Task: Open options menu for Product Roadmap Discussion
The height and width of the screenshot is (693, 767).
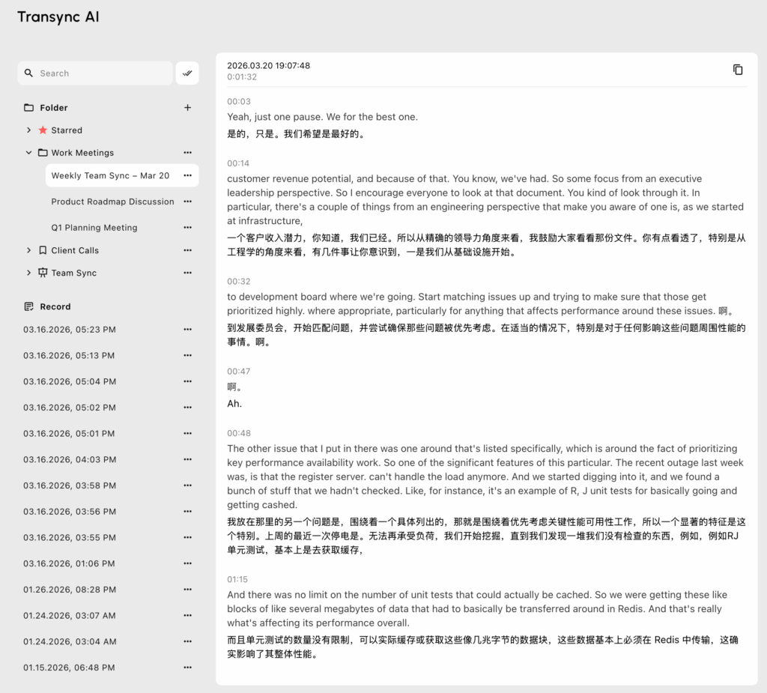Action: click(x=187, y=202)
